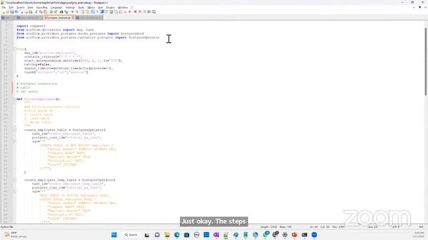The width and height of the screenshot is (428, 240).
Task: Click the Zoom In toolbar icon
Action: click(72, 12)
